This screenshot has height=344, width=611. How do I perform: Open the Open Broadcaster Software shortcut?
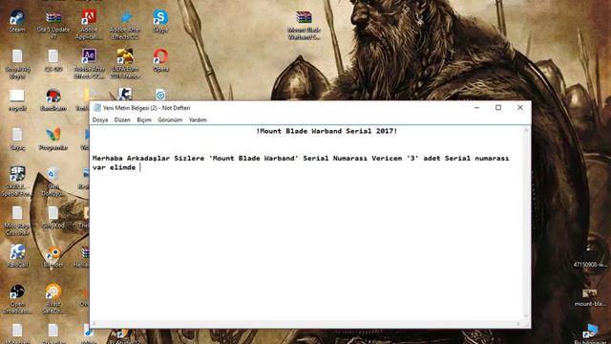[17, 299]
